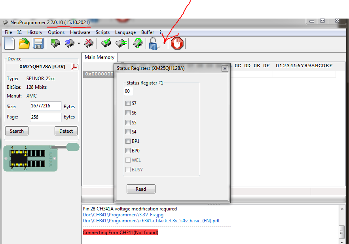Open the ch341a_black 3.3v 5.0v basic PDF link

[x=151, y=221]
